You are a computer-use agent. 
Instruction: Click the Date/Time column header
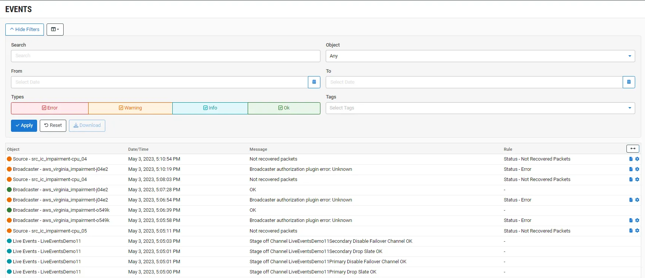point(138,149)
